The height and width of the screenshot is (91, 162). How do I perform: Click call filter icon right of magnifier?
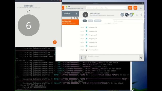77,18
